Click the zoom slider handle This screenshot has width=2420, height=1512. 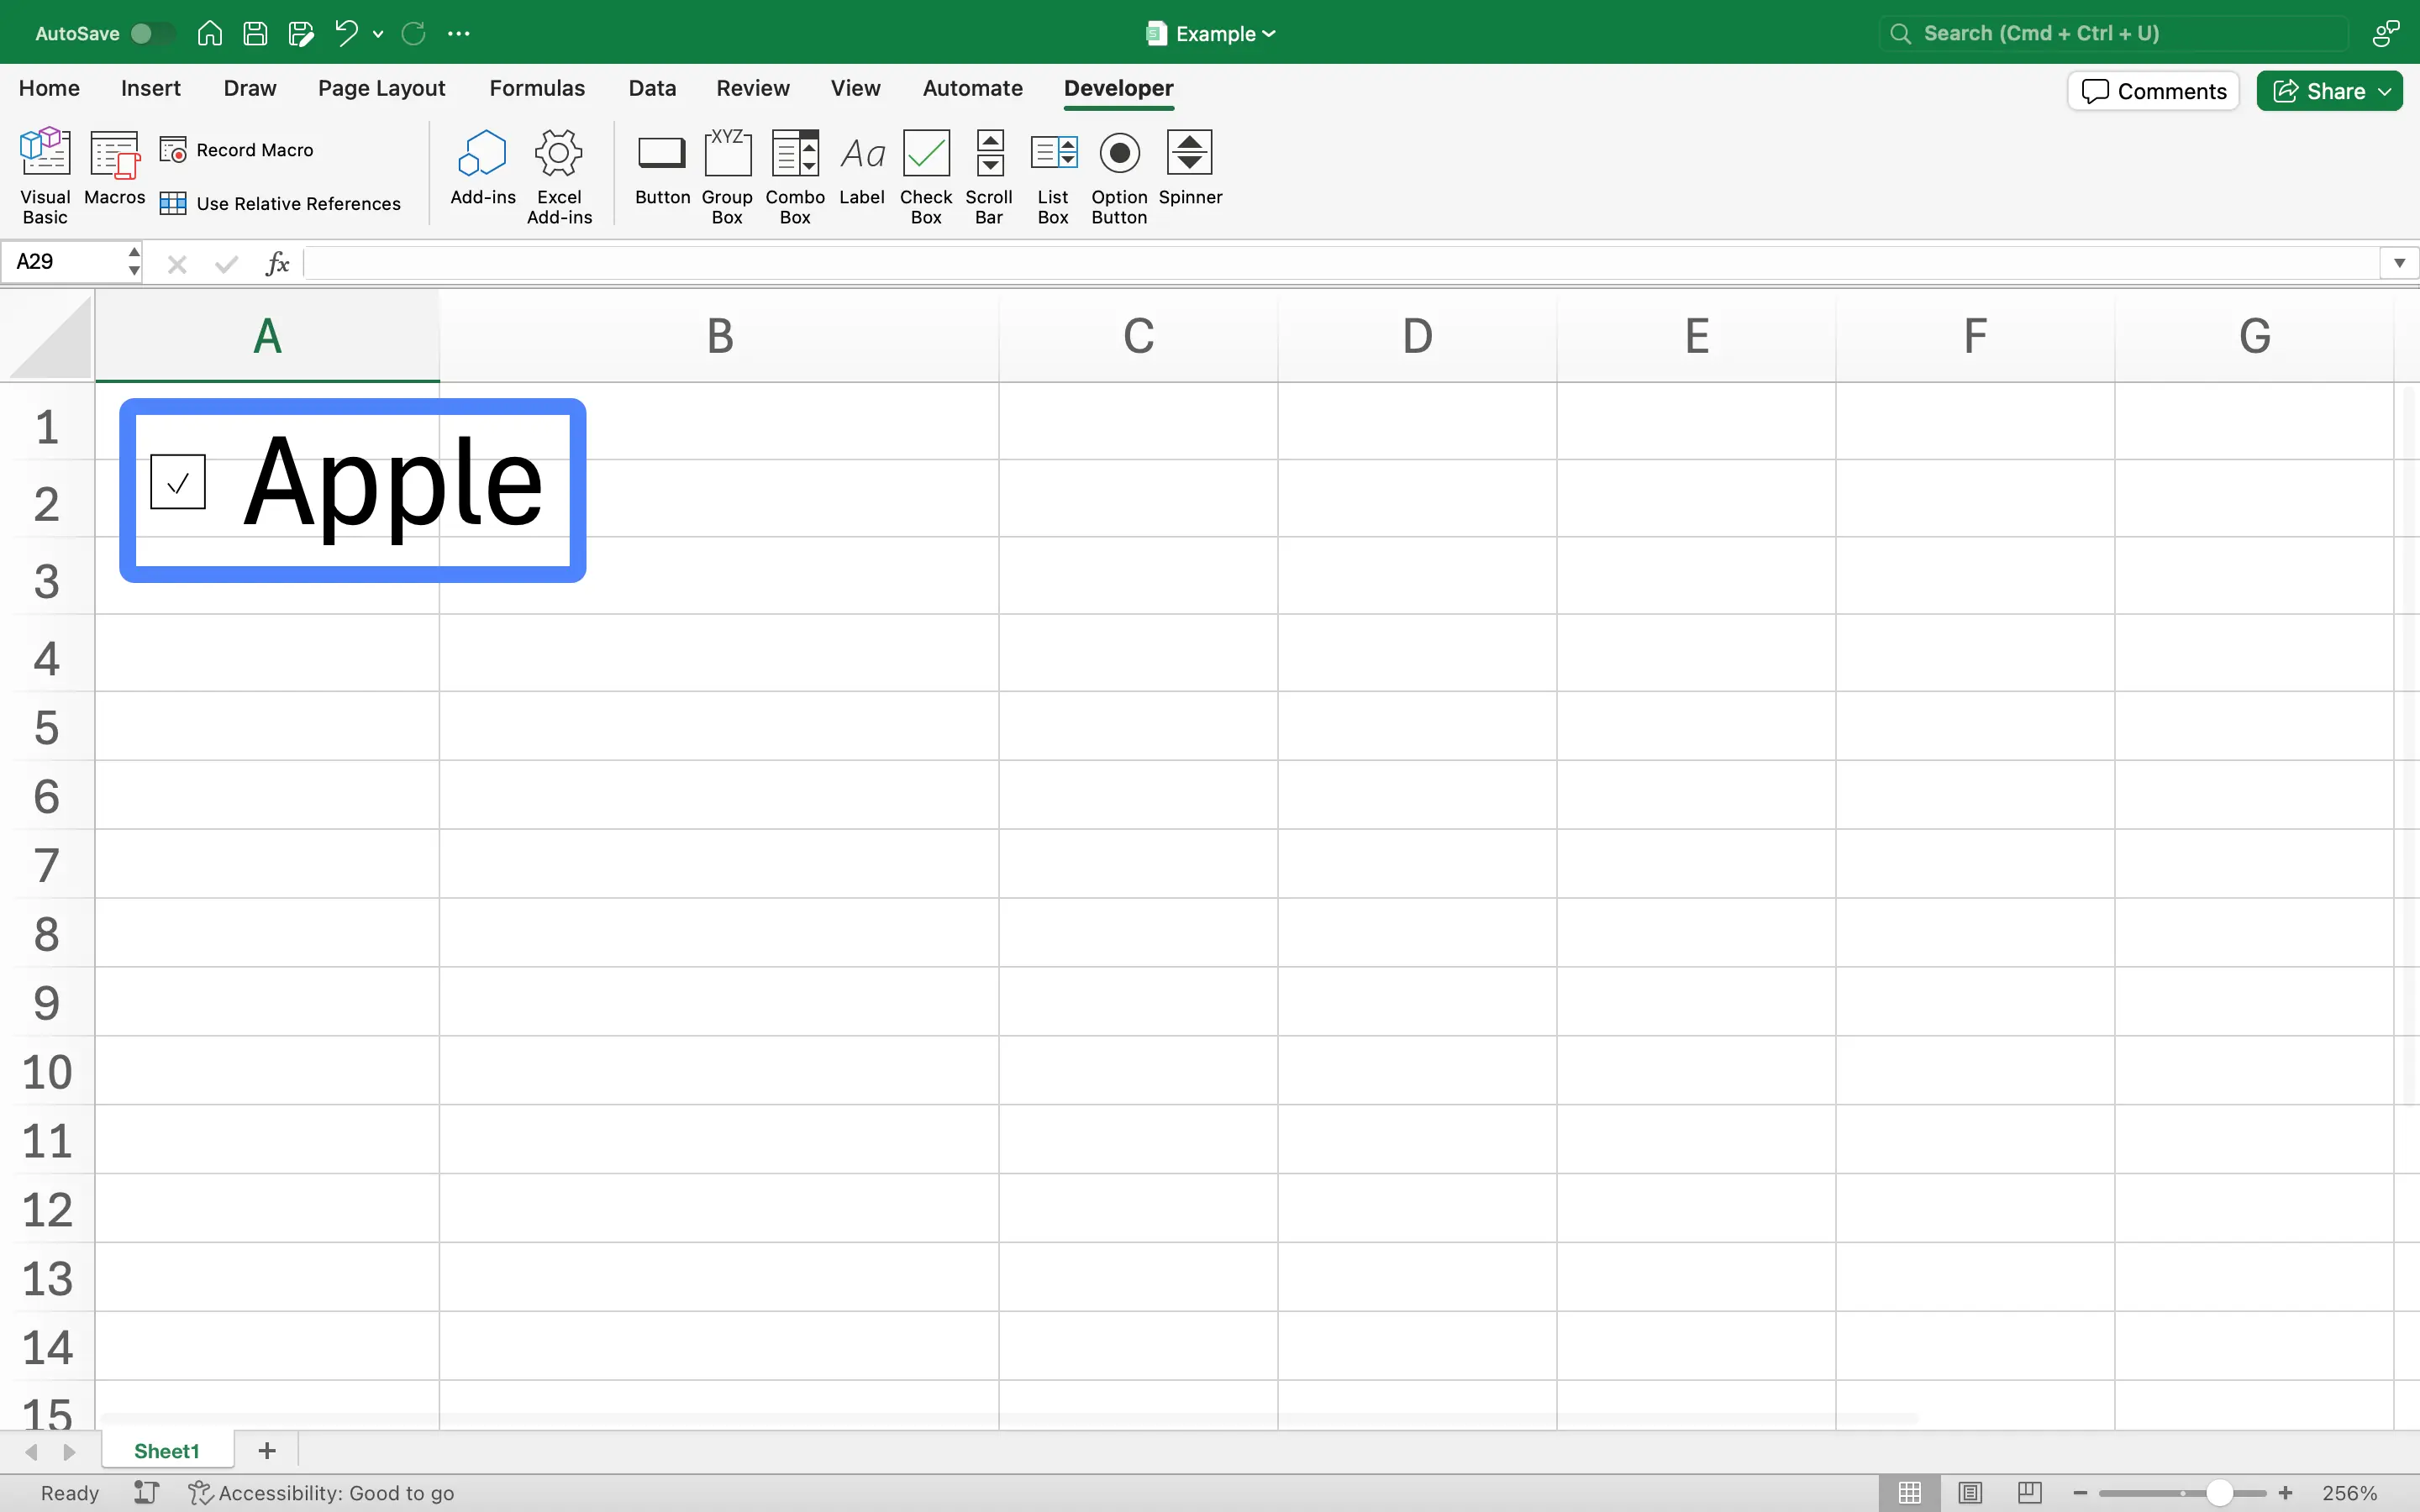tap(2219, 1493)
